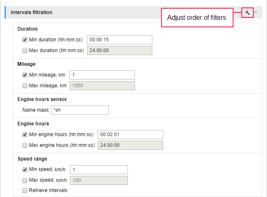The height and width of the screenshot is (197, 267).
Task: Uncheck the Min duration checkbox
Action: (25, 40)
